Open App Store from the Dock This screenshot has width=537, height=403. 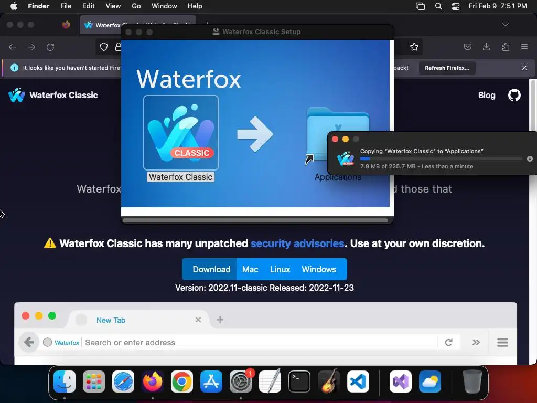(211, 381)
